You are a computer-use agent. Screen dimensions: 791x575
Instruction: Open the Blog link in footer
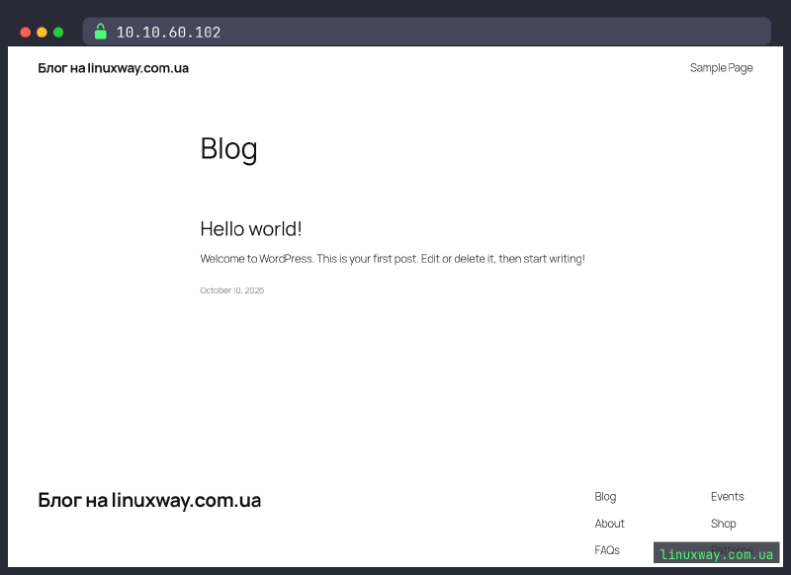pos(605,497)
